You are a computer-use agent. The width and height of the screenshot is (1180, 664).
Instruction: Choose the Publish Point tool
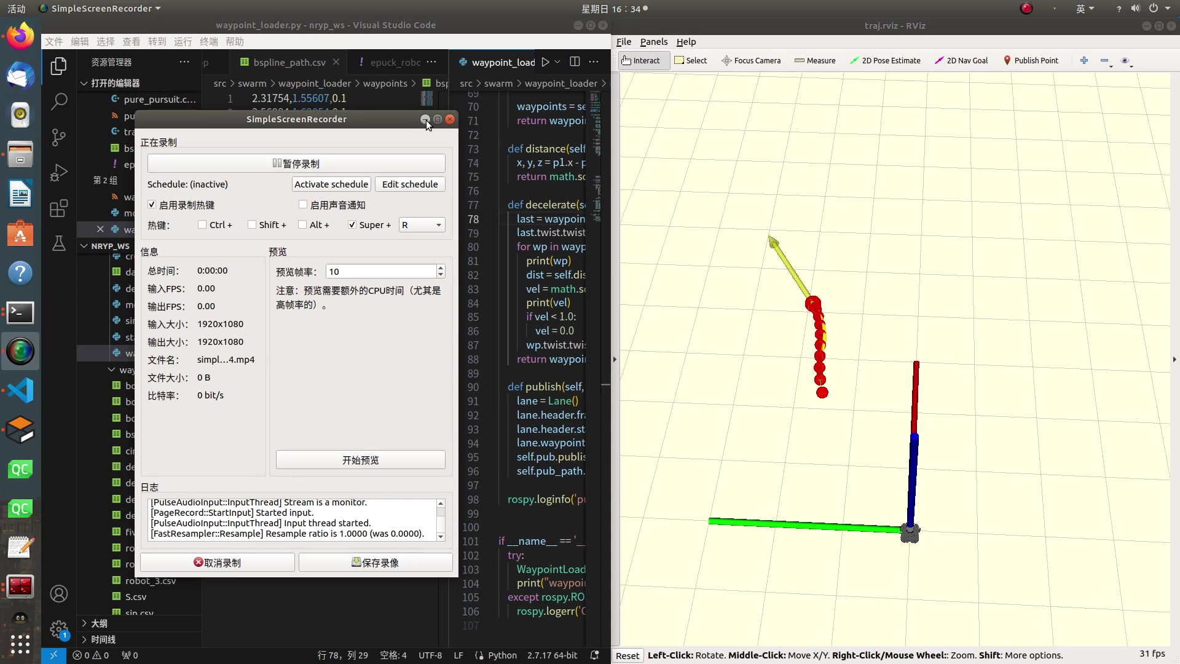point(1030,60)
